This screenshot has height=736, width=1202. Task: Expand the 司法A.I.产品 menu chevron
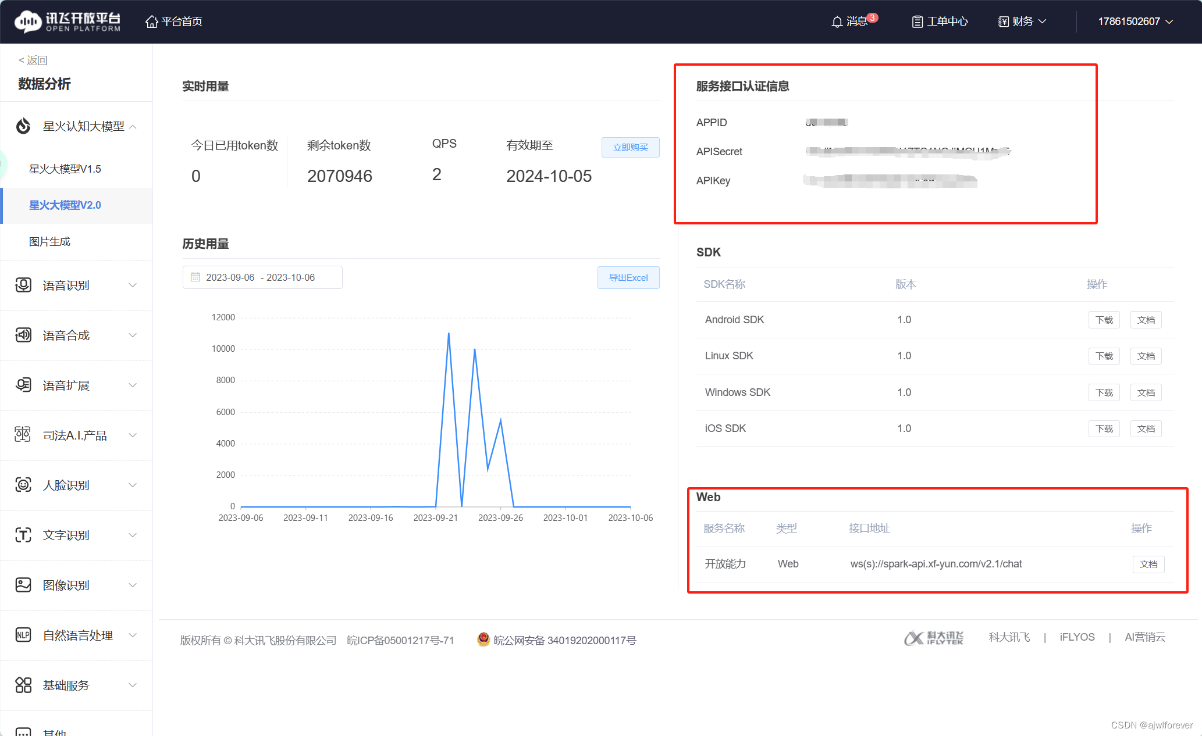point(133,435)
